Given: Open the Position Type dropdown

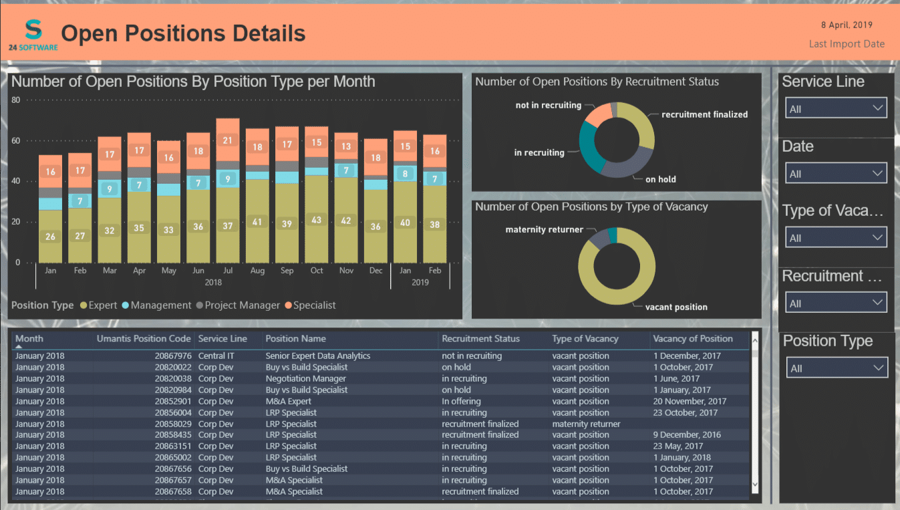Looking at the screenshot, I should pyautogui.click(x=836, y=368).
